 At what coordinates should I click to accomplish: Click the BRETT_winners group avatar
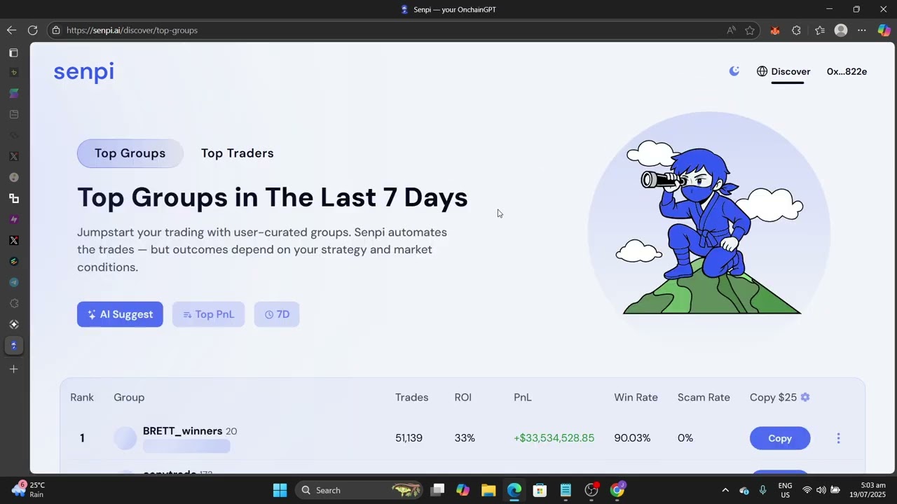(125, 438)
